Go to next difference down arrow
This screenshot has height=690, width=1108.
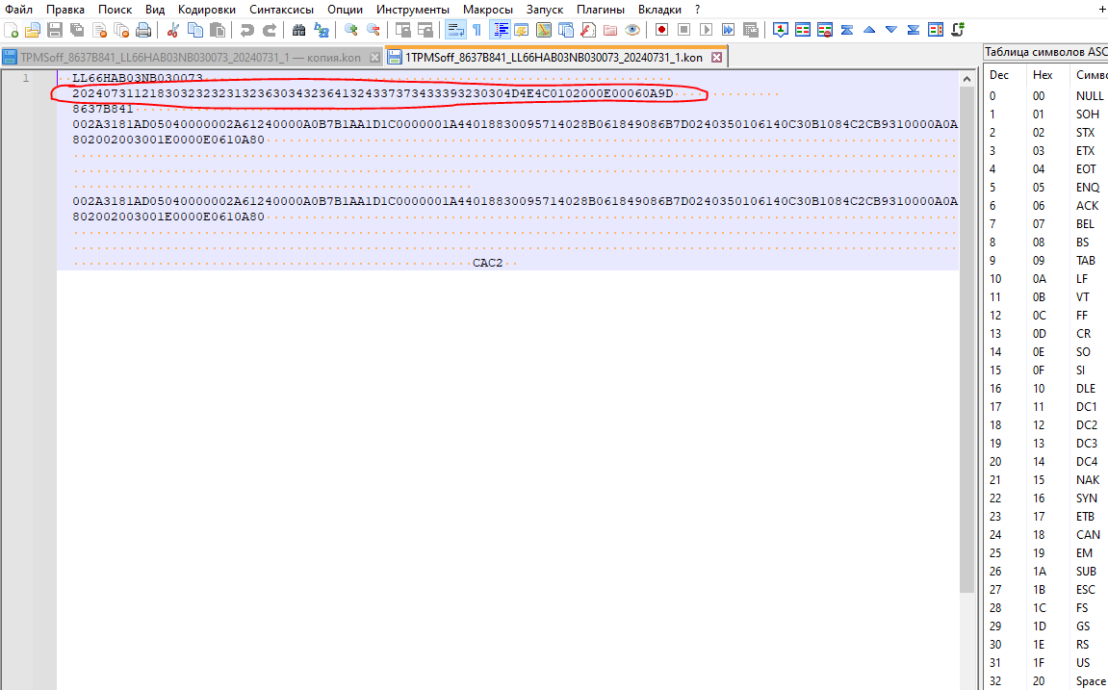tap(891, 30)
